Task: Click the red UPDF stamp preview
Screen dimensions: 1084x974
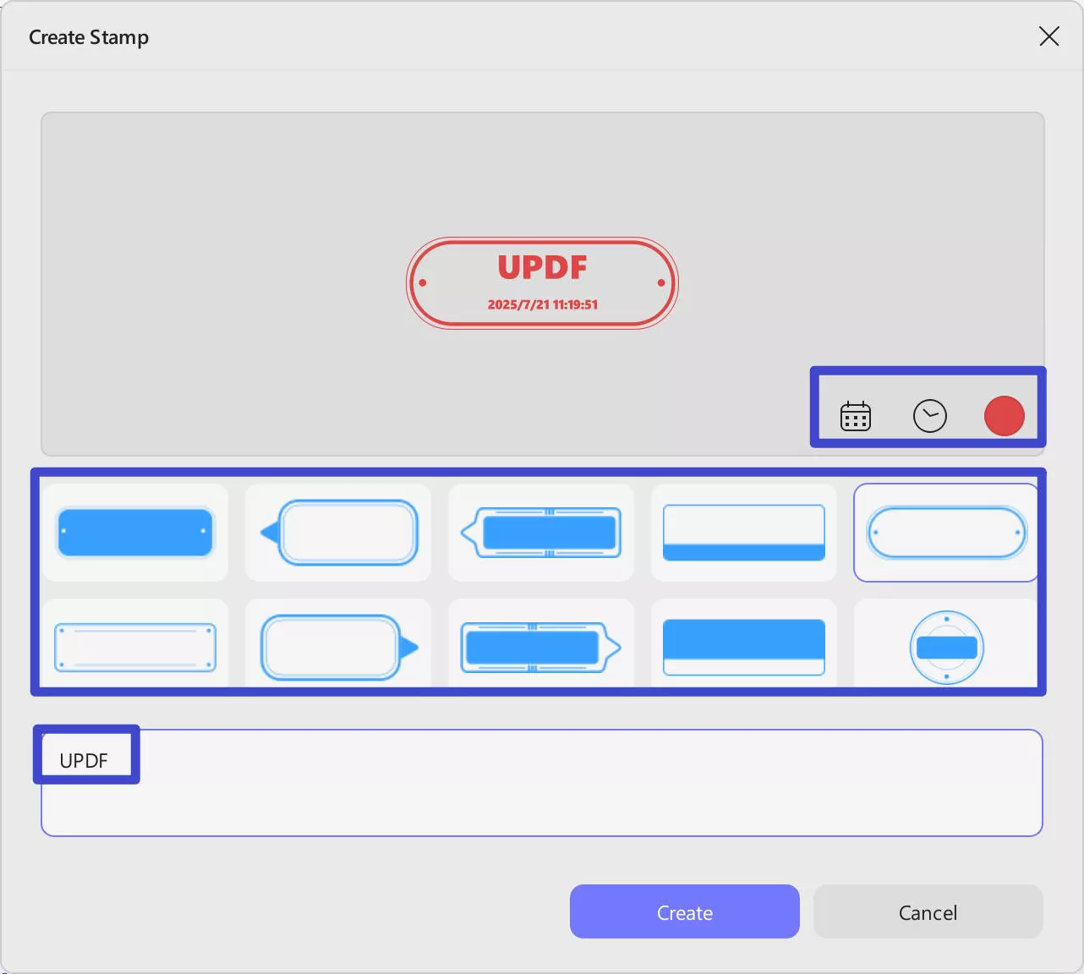Action: (x=542, y=283)
